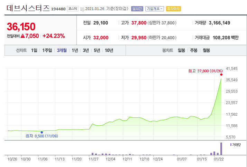247x167 pixels.
Task: Click the 10/26 date axis label
Action: click(12, 159)
